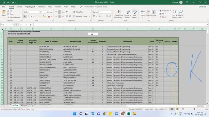Save workbook from quick access toolbar
The image size is (209, 117).
[4, 2]
